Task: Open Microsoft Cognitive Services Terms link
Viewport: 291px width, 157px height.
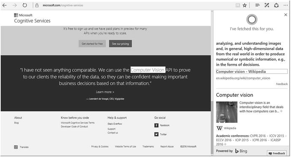Action: coord(78,123)
